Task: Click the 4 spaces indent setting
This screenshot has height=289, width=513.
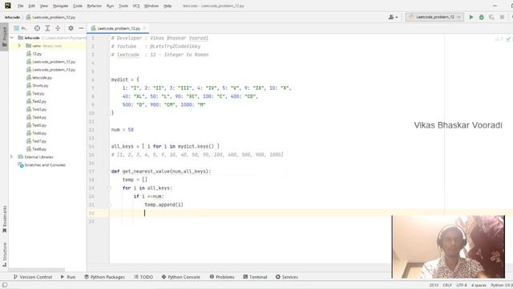Action: click(479, 286)
